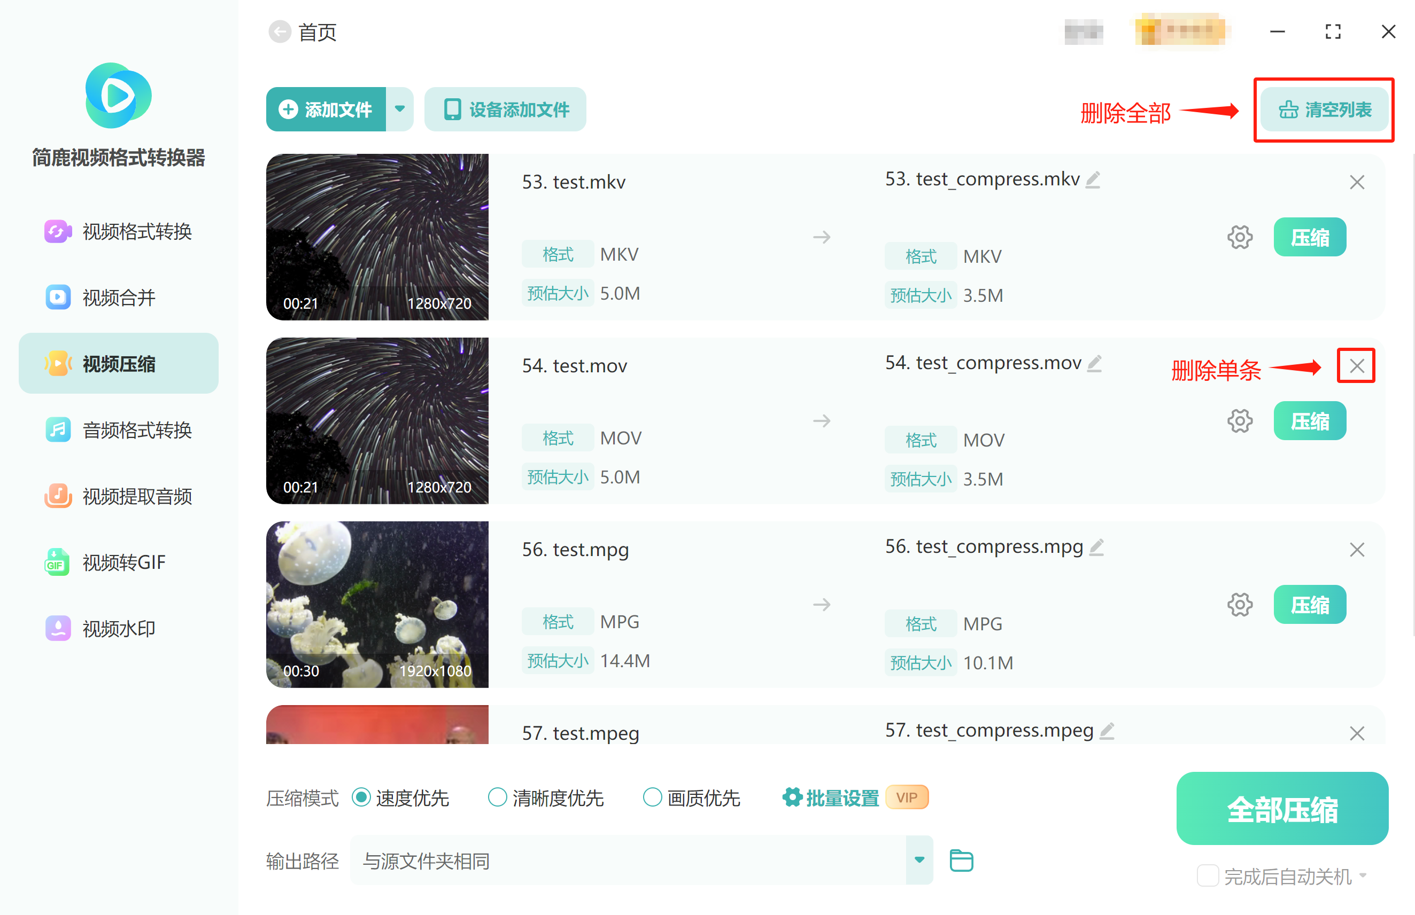The width and height of the screenshot is (1415, 915).
Task: Open the 输出路径 dropdown list
Action: (x=919, y=861)
